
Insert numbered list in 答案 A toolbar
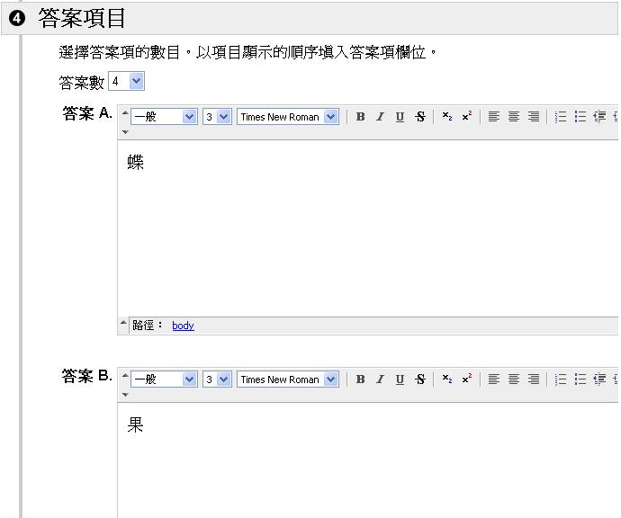point(561,117)
